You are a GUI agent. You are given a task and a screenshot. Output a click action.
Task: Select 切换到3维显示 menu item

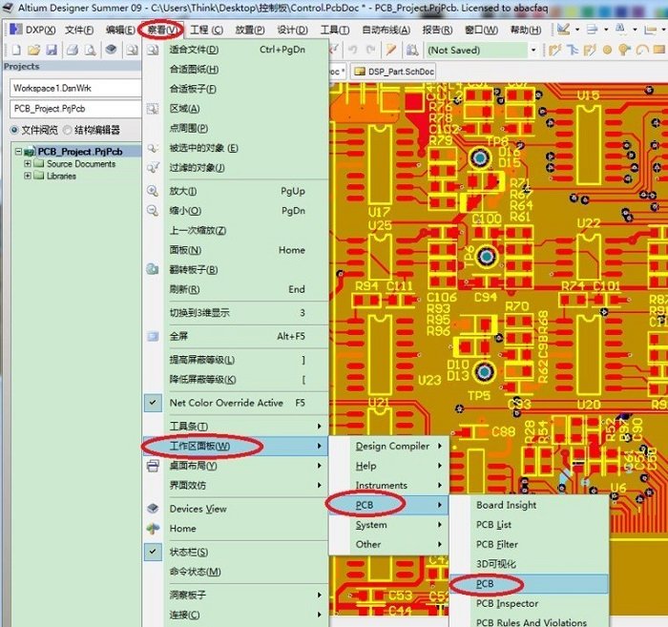(x=235, y=313)
